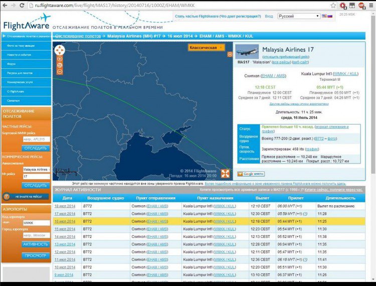
Task: Click the Вход login link
Action: [269, 16]
